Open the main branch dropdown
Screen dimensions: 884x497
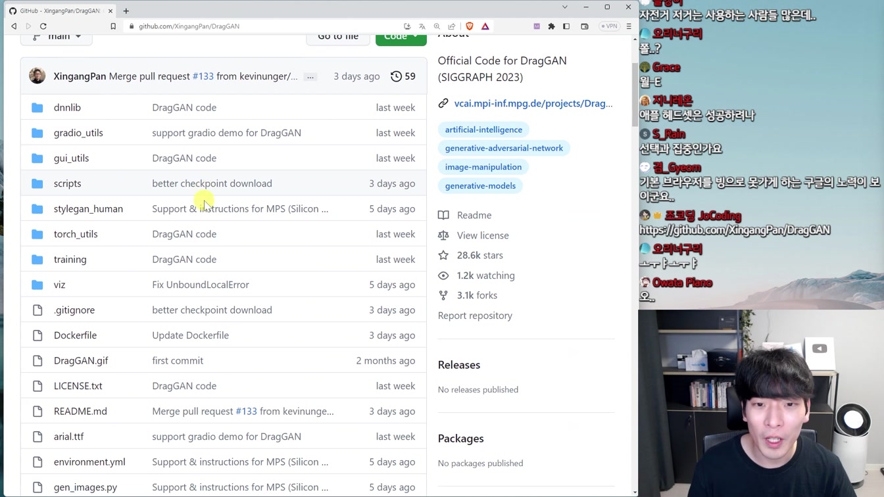pos(57,37)
